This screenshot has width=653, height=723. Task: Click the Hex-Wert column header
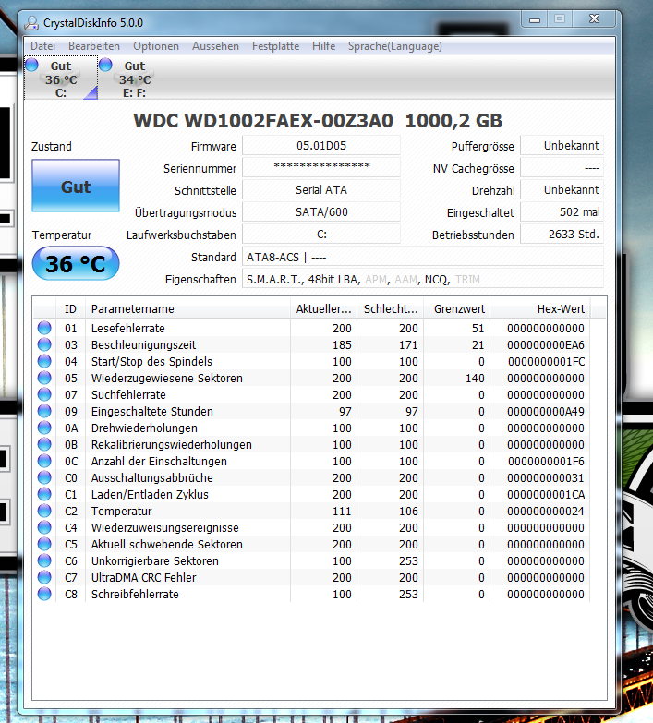click(540, 309)
